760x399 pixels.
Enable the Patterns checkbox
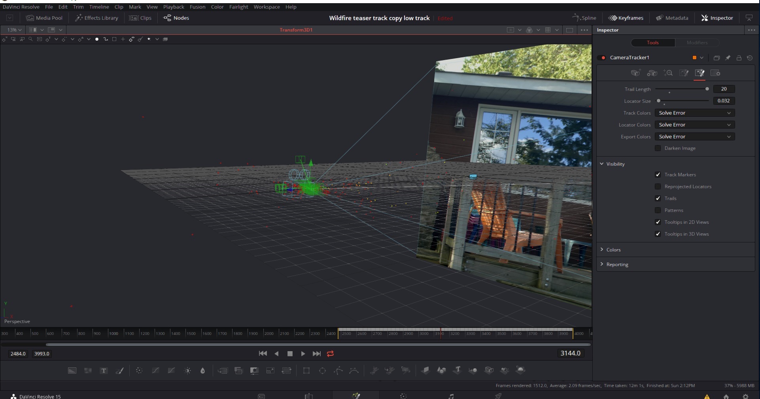[658, 210]
